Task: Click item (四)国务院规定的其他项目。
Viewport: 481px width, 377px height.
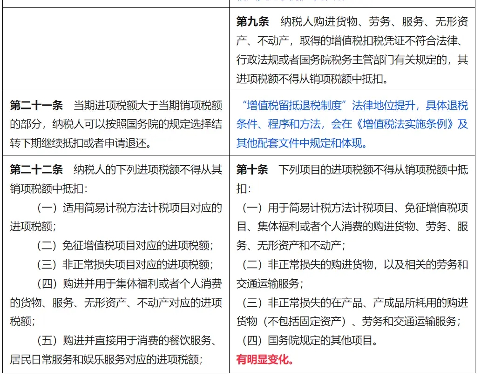Action: (310, 341)
